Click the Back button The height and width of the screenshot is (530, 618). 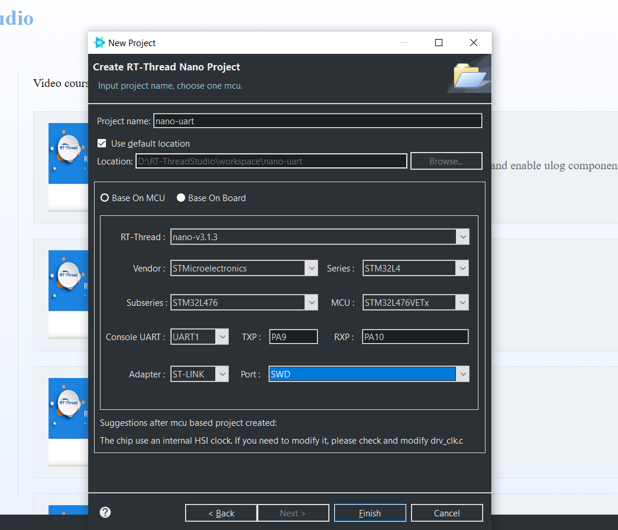tap(221, 513)
